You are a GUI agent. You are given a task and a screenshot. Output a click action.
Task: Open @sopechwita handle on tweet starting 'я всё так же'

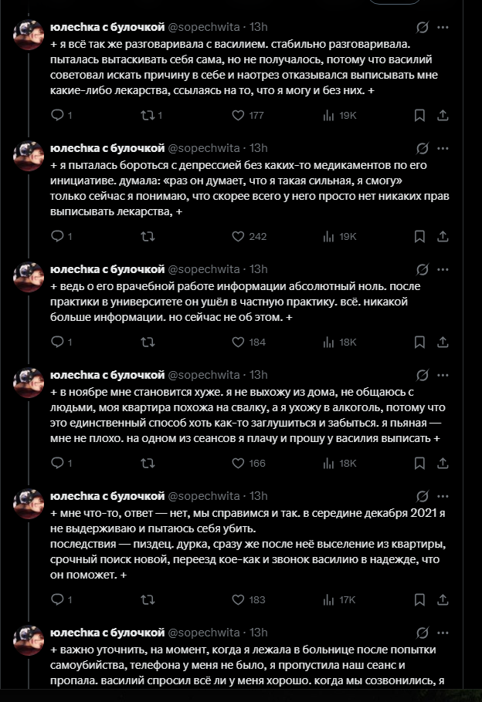(203, 27)
